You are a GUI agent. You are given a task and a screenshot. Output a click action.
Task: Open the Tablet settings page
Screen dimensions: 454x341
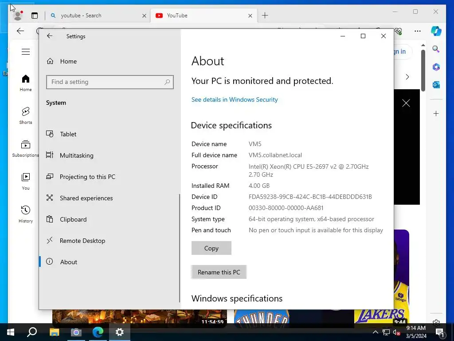(110, 134)
